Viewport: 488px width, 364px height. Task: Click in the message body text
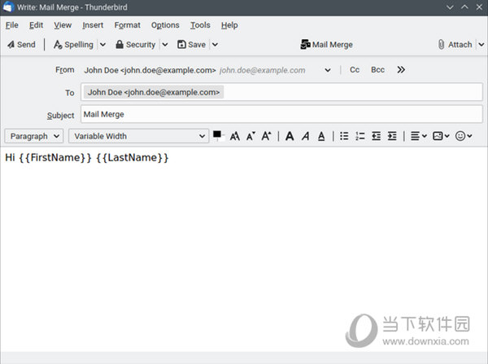click(87, 157)
